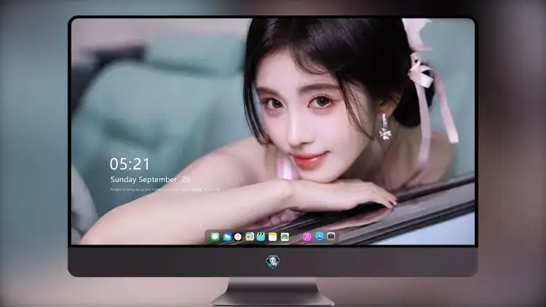
Task: Open the Maps app in the dock
Action: [285, 237]
